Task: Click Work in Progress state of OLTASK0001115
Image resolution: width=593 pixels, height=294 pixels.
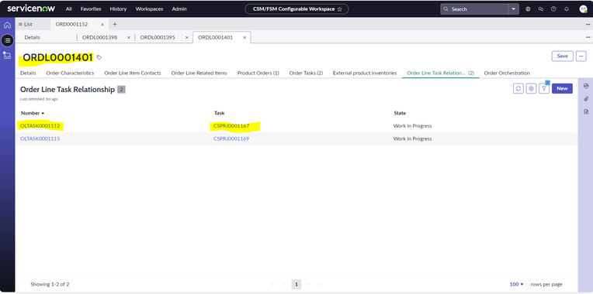Action: click(x=413, y=138)
